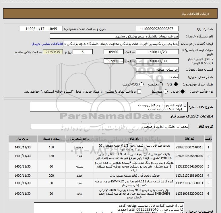The height and width of the screenshot is (213, 221).
Task: Click product code 2282610007140015
Action: pyautogui.click(x=189, y=147)
